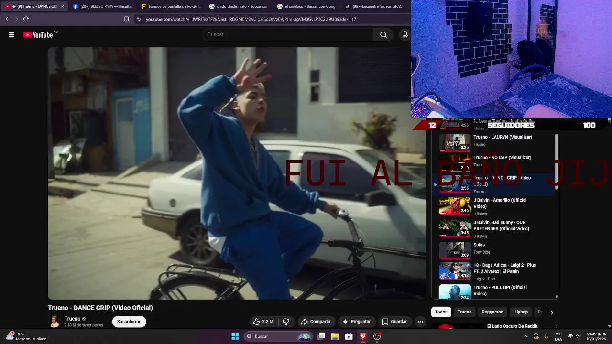Expand hidden system tray icons chevron
The width and height of the screenshot is (612, 344).
coord(526,336)
